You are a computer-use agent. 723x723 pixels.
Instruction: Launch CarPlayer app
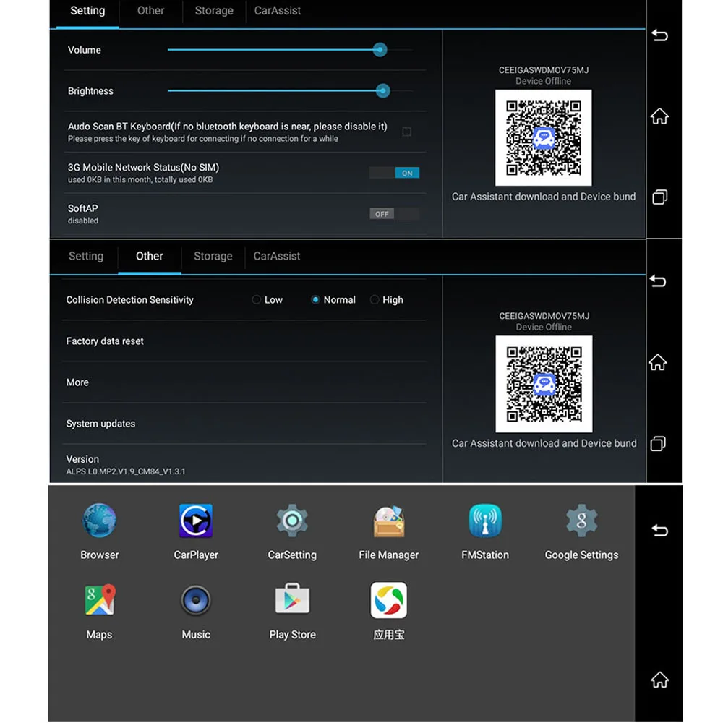click(196, 531)
